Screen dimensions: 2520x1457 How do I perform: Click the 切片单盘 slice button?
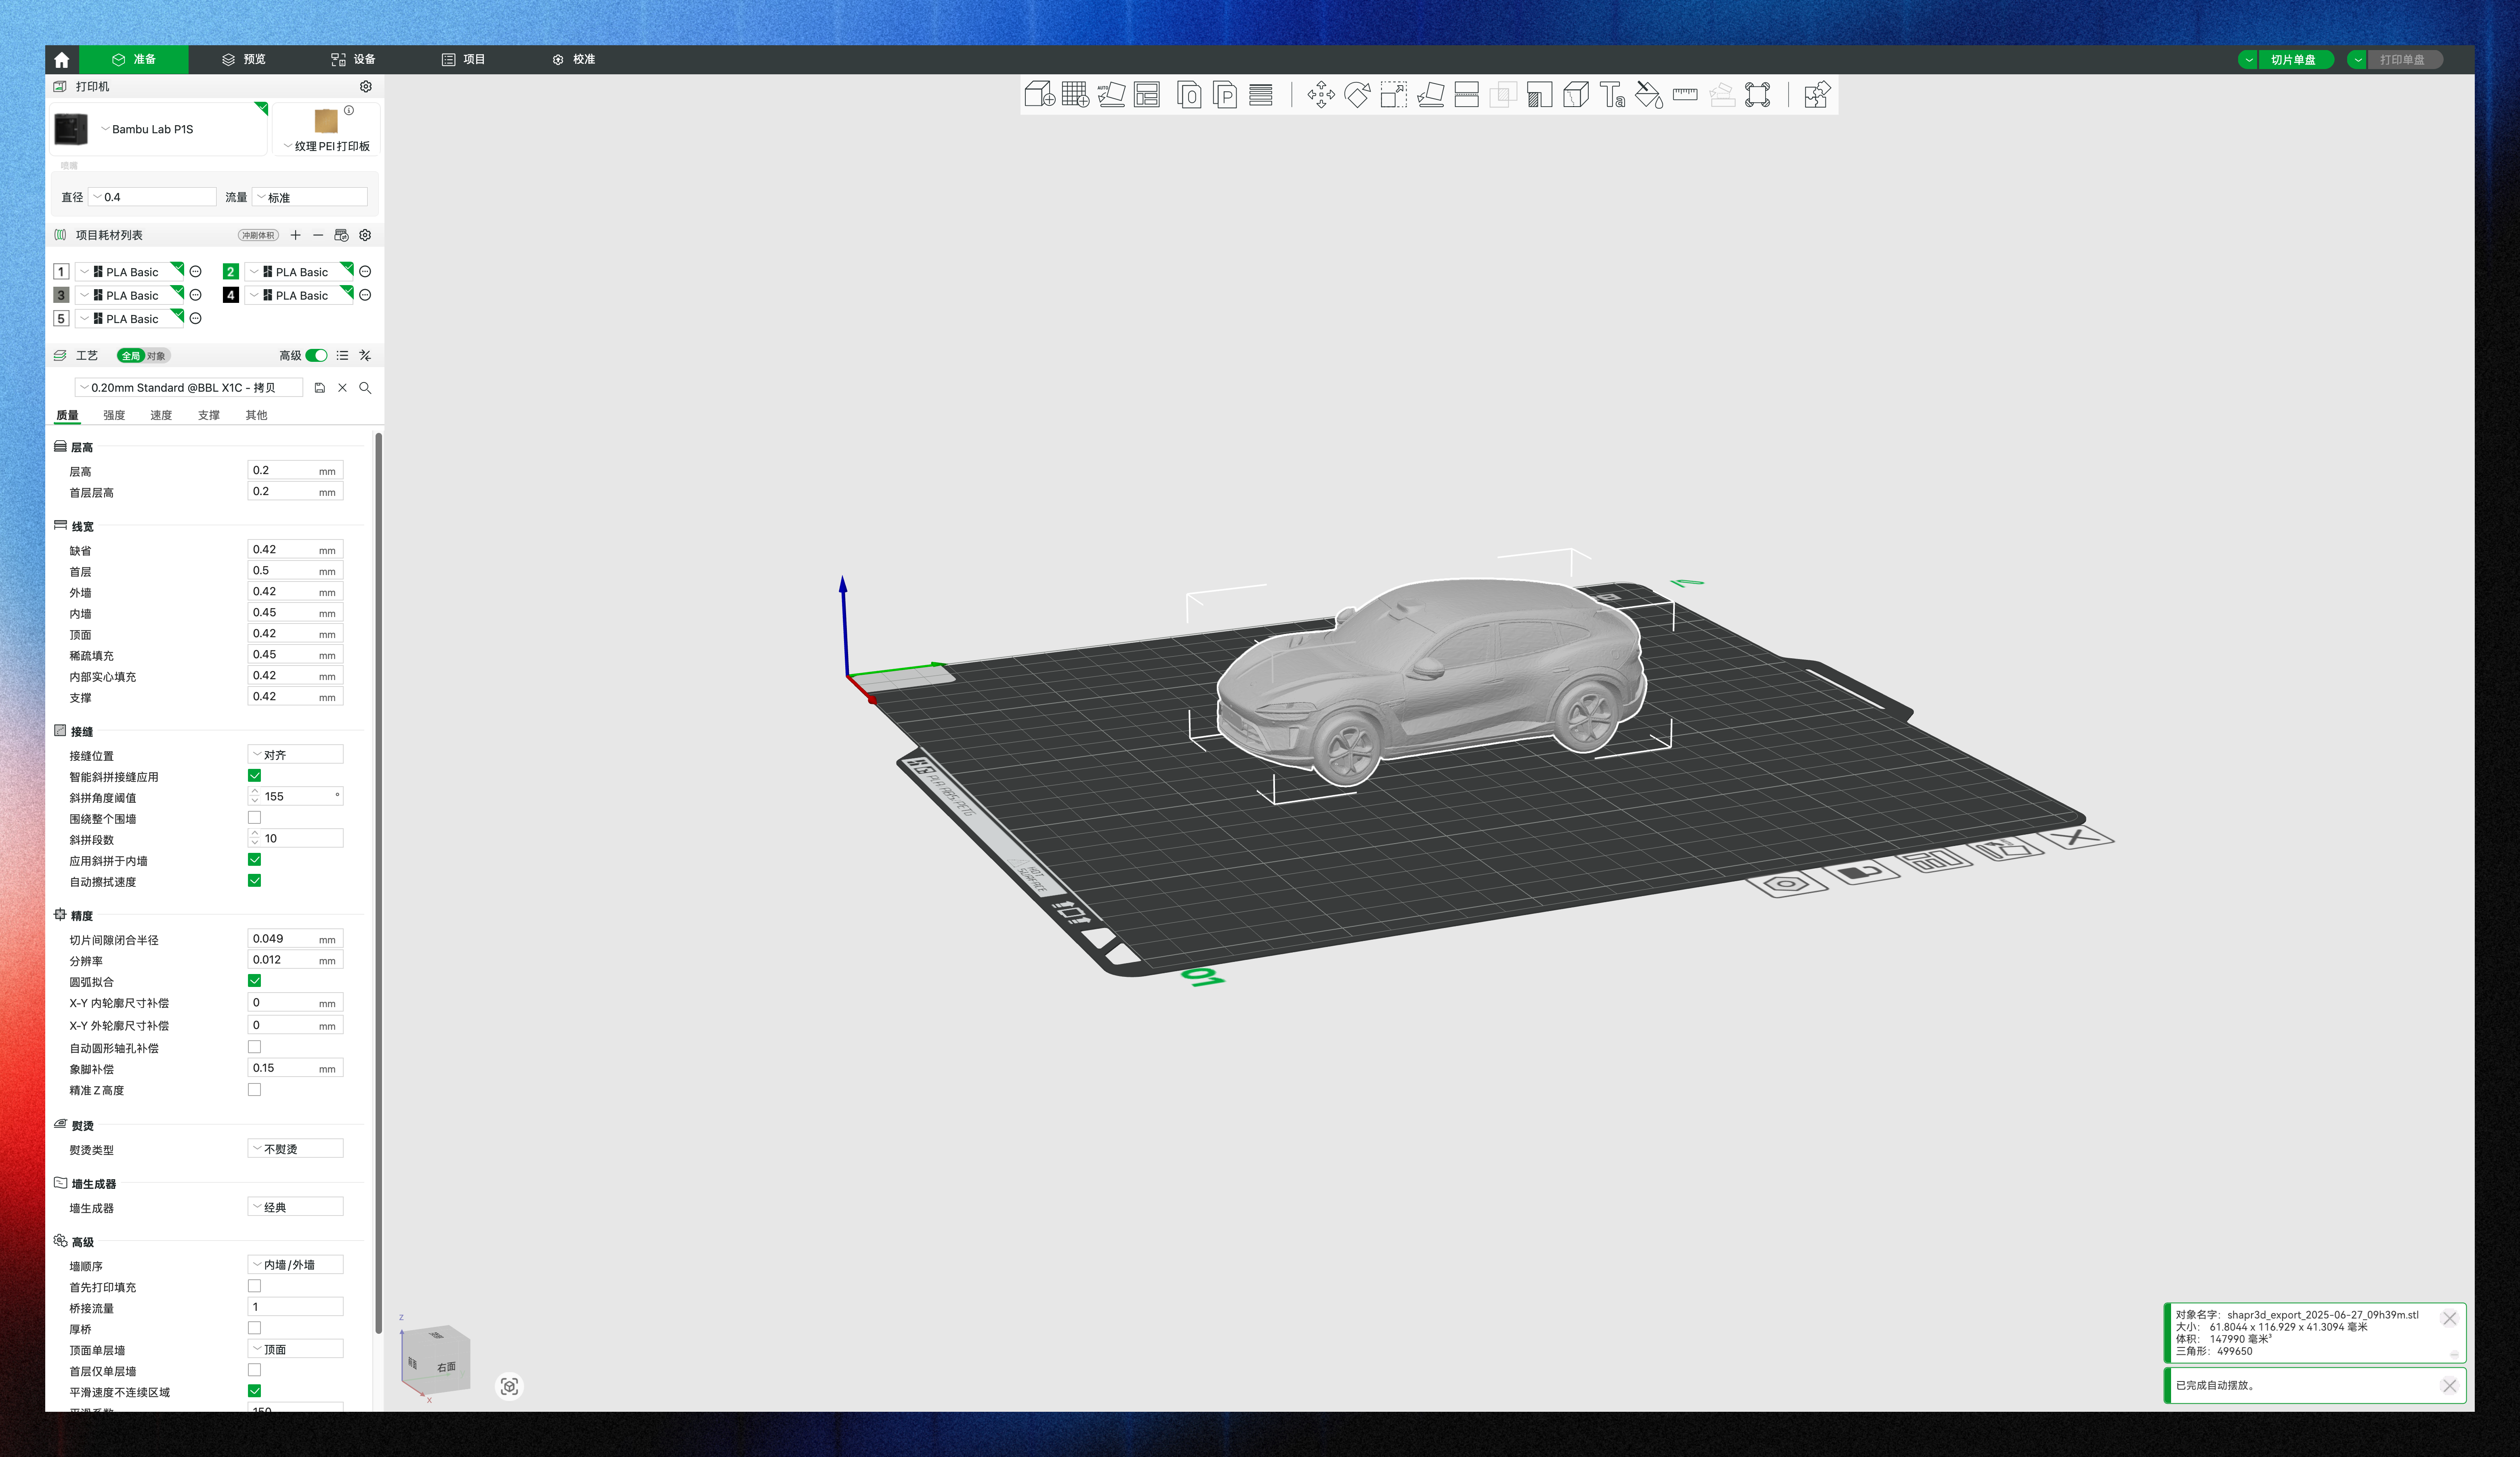pyautogui.click(x=2295, y=60)
